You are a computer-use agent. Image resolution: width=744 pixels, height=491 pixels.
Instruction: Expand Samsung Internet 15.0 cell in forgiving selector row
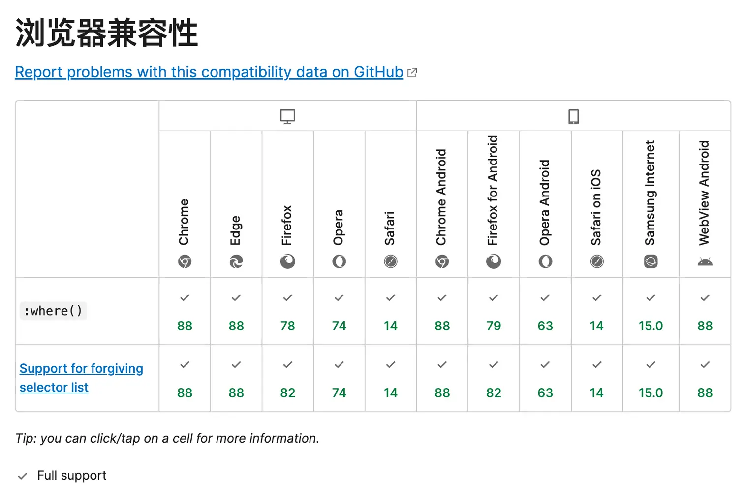[x=651, y=378]
